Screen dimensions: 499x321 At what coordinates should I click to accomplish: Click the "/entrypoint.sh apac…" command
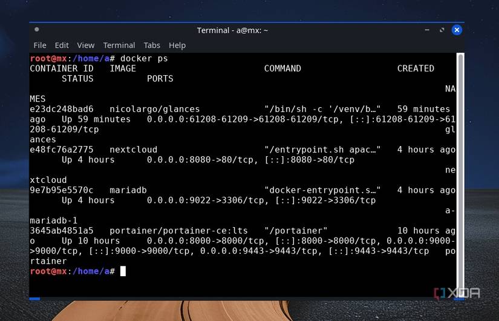[322, 150]
